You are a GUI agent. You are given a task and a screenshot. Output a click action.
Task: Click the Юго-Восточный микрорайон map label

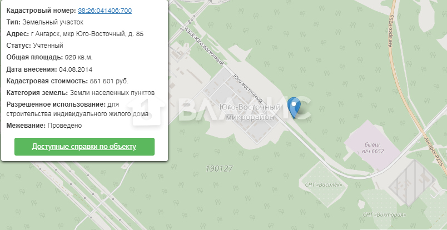(250, 112)
